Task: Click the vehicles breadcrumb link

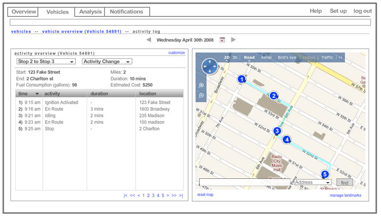Action: [21, 31]
